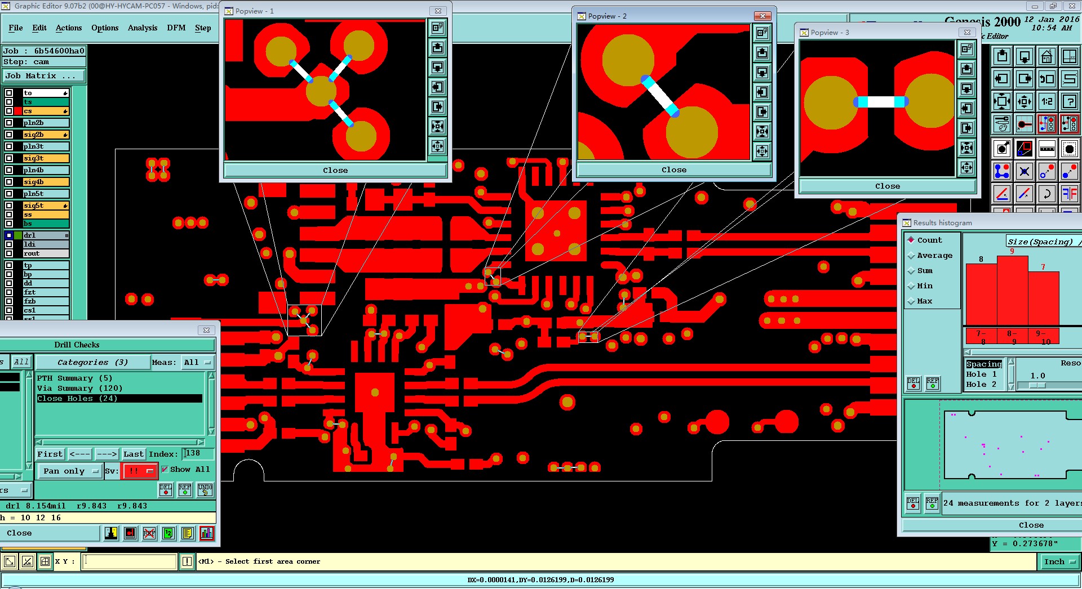The image size is (1082, 589).
Task: Select the ruler measure tool icon
Action: coord(1046,149)
